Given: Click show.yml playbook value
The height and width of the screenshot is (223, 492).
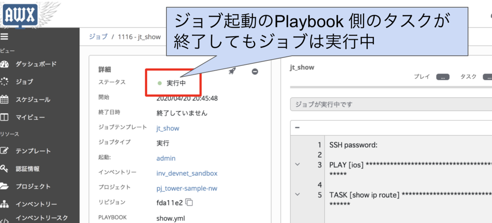Looking at the screenshot, I should pyautogui.click(x=171, y=218).
